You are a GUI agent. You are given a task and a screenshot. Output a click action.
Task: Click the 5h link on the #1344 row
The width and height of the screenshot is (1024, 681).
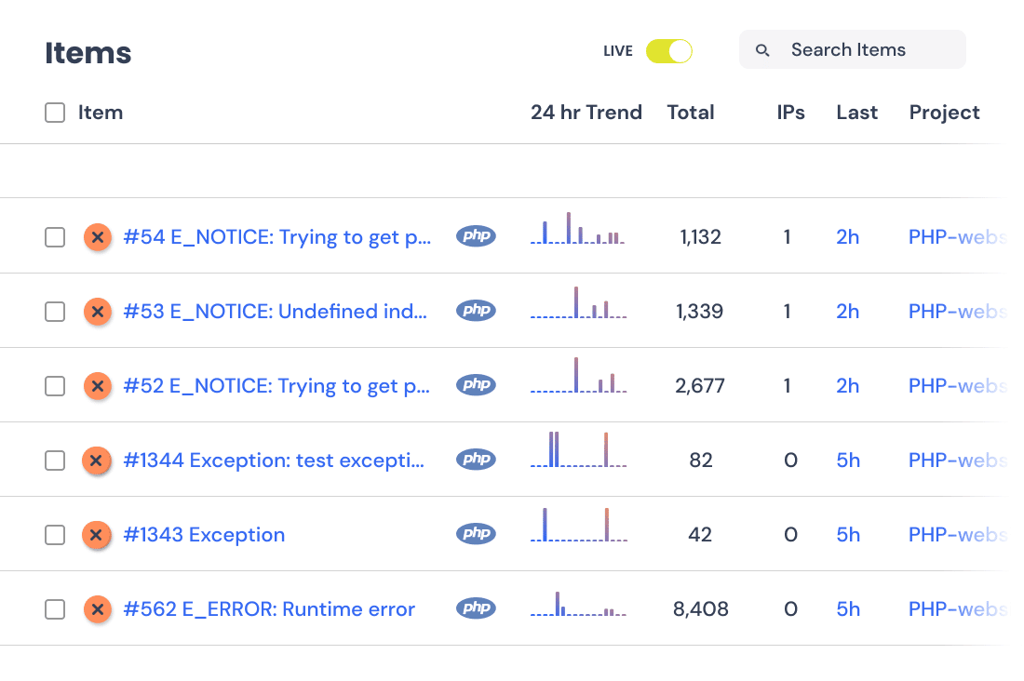pyautogui.click(x=847, y=460)
